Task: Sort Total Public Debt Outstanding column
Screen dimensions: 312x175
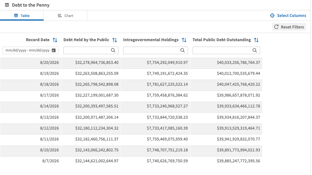Action: coord(256,40)
